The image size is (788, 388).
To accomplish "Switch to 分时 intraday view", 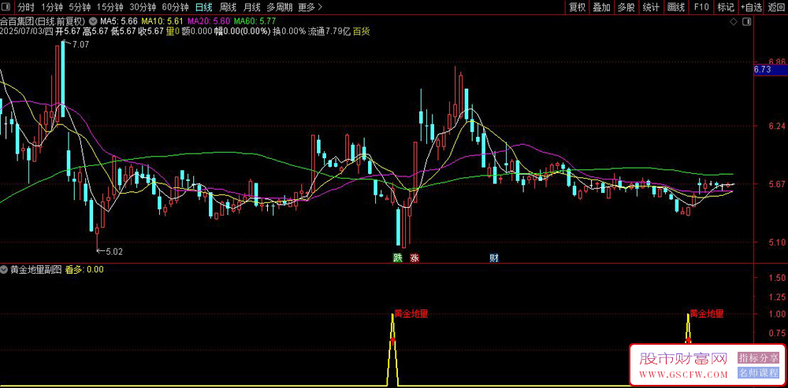I will pyautogui.click(x=27, y=7).
